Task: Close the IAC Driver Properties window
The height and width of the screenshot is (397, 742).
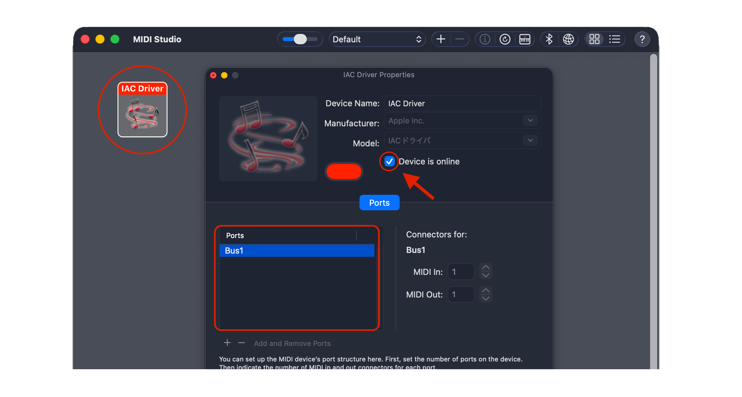Action: 213,75
